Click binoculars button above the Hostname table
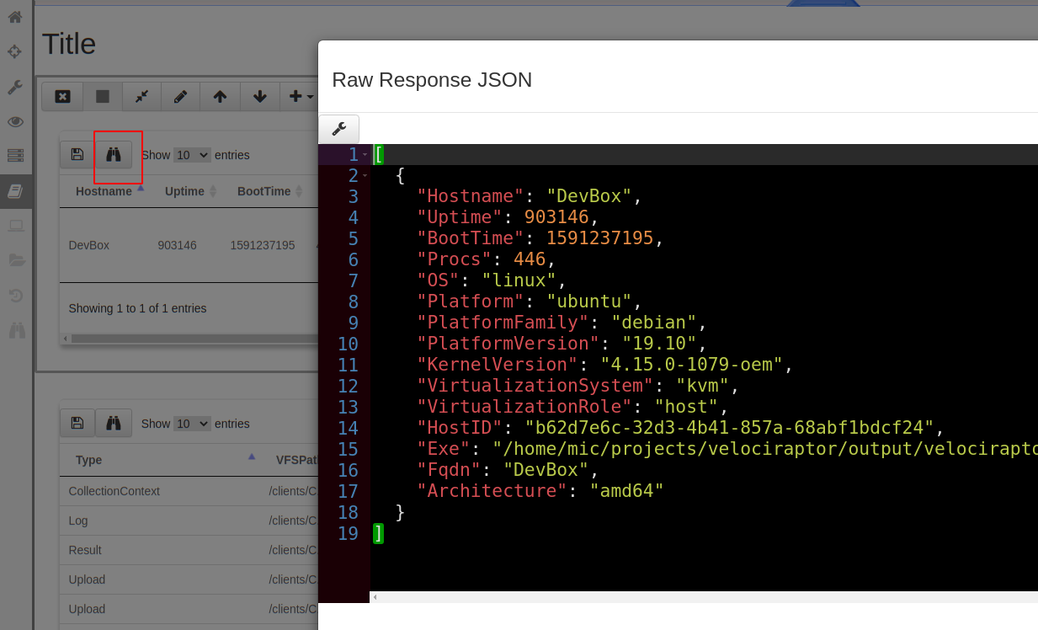 [x=114, y=155]
